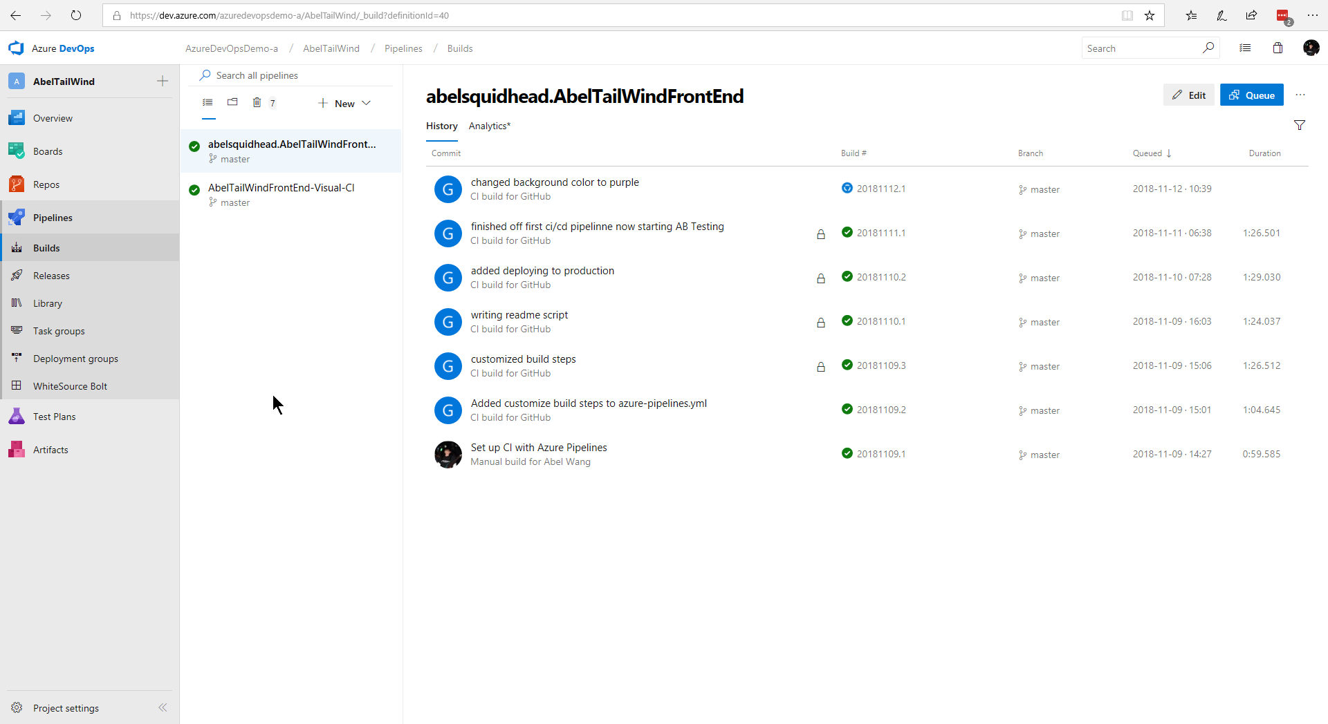The width and height of the screenshot is (1328, 724).
Task: Edit the pipeline definition
Action: coord(1189,95)
